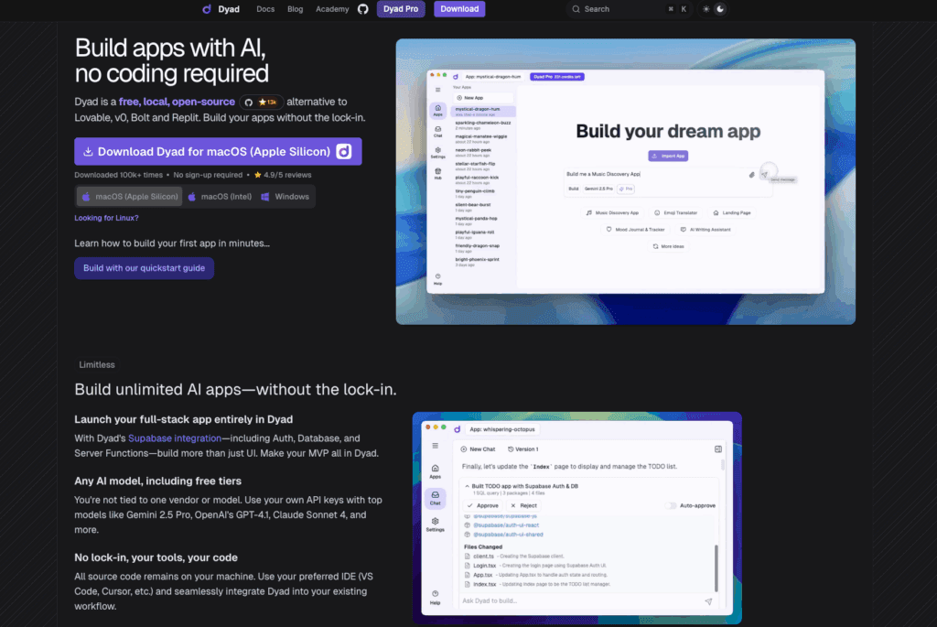The image size is (937, 627).
Task: Click 'Build with our quickstart guide' button
Action: click(144, 268)
